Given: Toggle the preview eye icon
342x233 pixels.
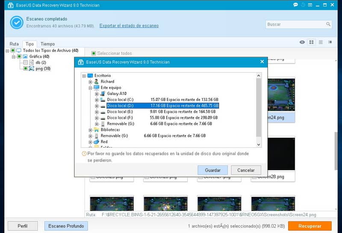Looking at the screenshot, I should click(x=302, y=42).
